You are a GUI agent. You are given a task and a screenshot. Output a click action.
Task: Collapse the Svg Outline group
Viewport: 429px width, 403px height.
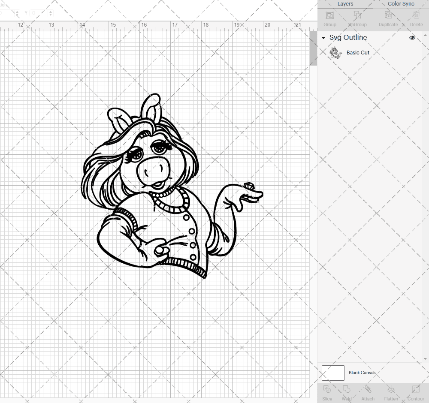click(323, 38)
